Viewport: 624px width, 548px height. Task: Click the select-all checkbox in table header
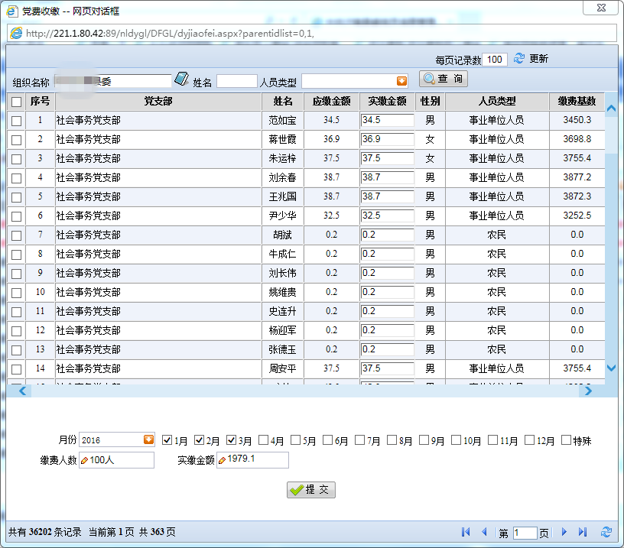pos(16,101)
